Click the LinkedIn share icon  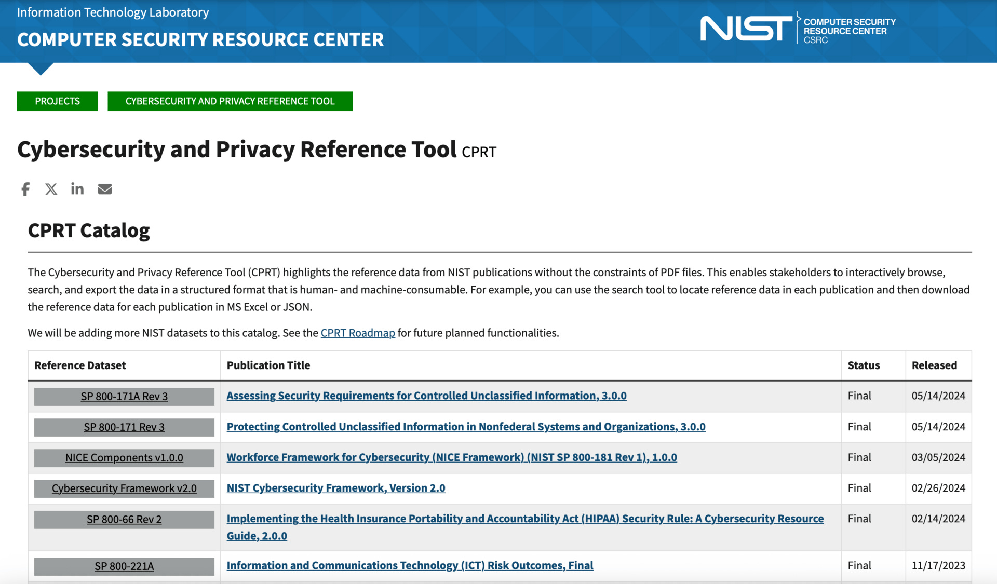click(77, 189)
